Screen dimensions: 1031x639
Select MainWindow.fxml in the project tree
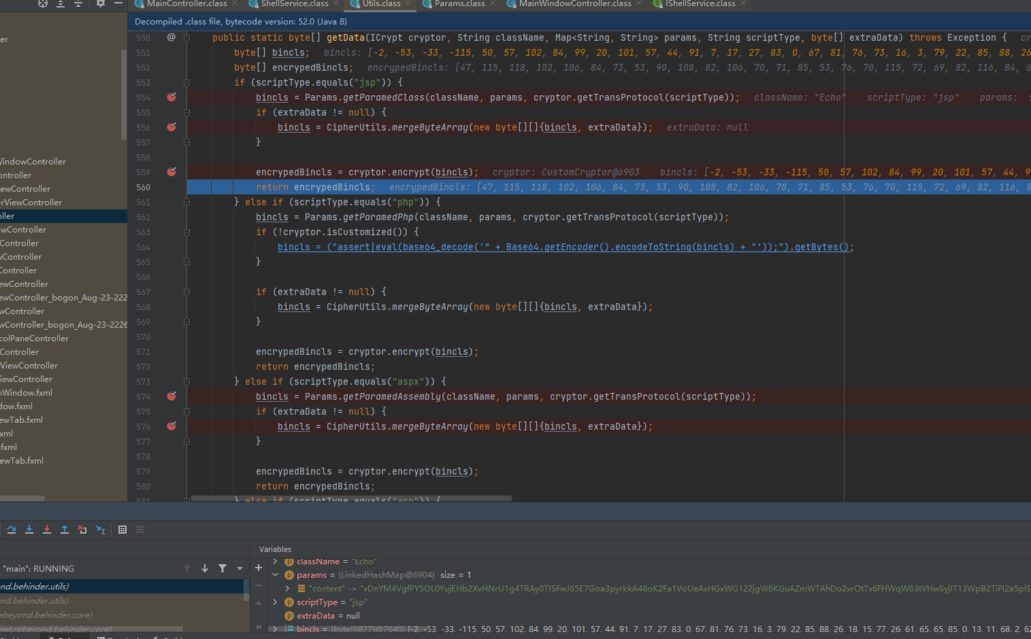pyautogui.click(x=27, y=393)
